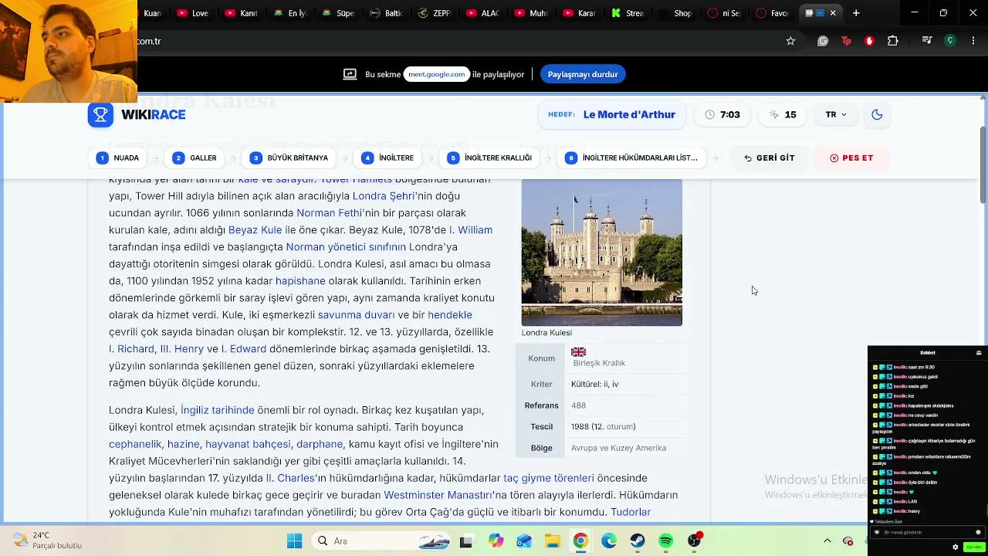Screen dimensions: 988x556
Task: Open the Chrome three-dot menu
Action: 973,41
